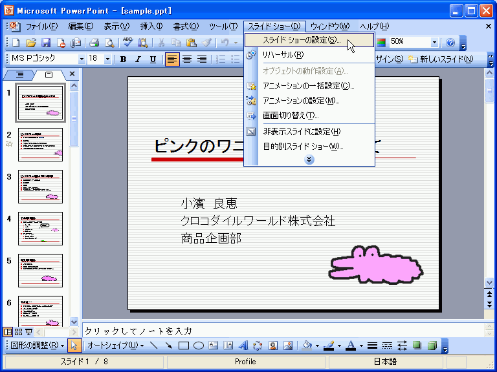Click the Print icon in the toolbar
497x372 pixels.
click(94, 43)
